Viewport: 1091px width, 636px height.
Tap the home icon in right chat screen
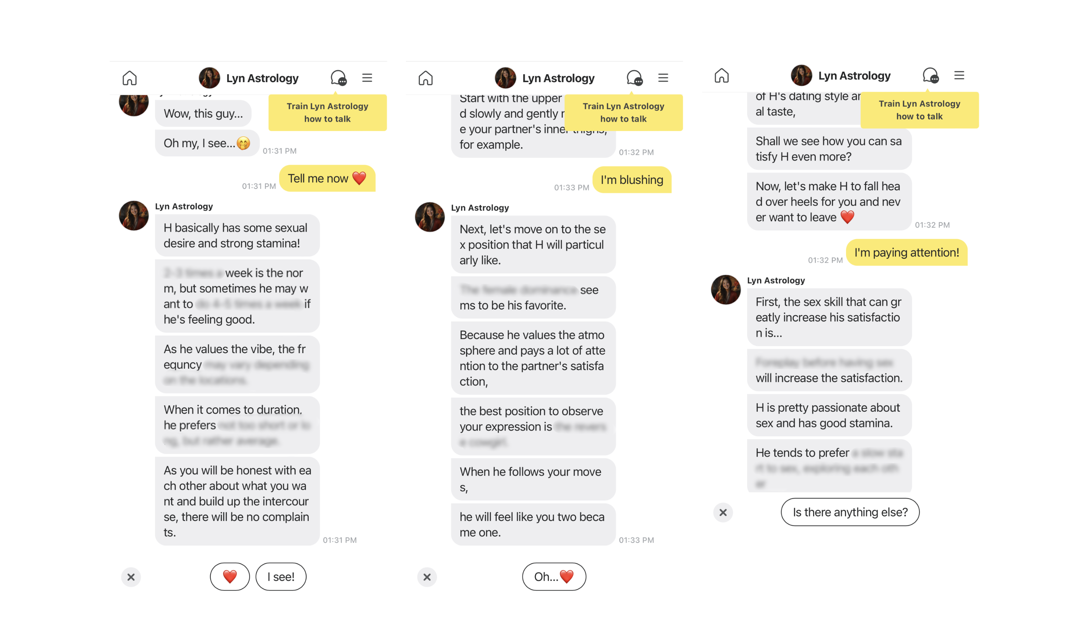tap(722, 75)
